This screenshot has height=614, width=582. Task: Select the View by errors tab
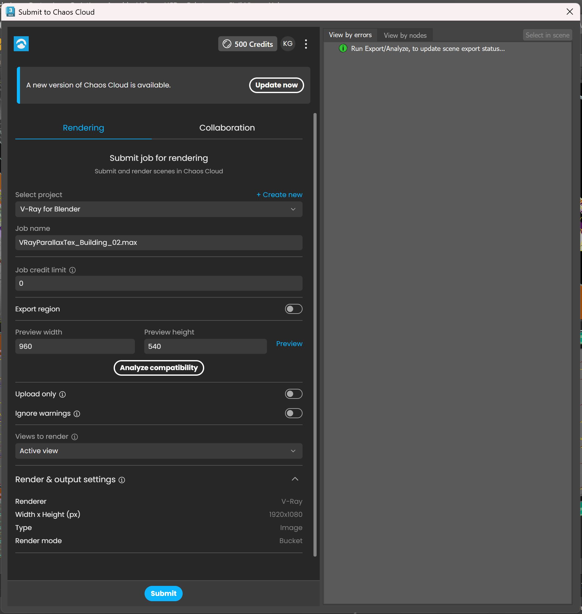[x=350, y=35]
